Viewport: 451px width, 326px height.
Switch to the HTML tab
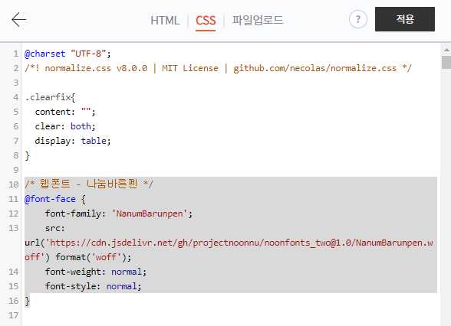point(165,21)
